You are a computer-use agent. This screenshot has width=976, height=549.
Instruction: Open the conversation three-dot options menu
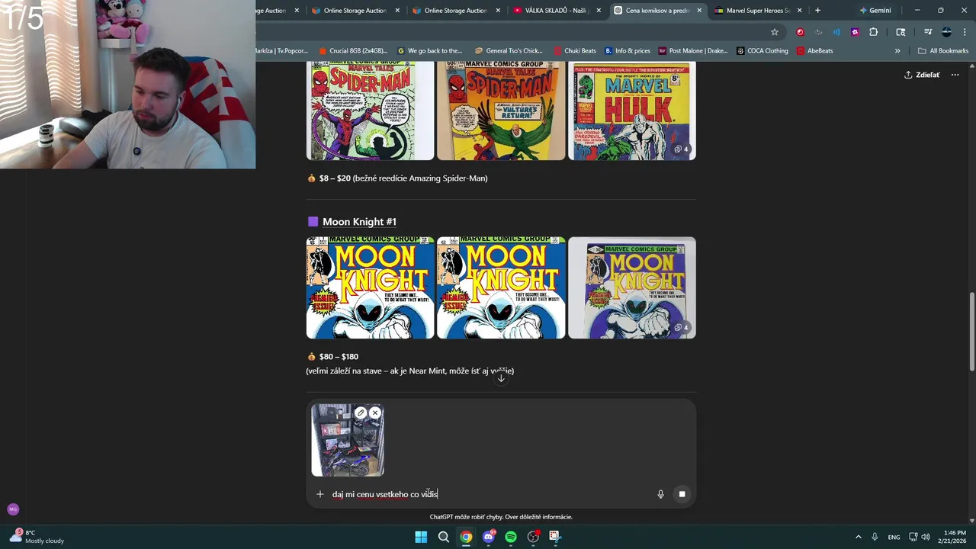955,75
